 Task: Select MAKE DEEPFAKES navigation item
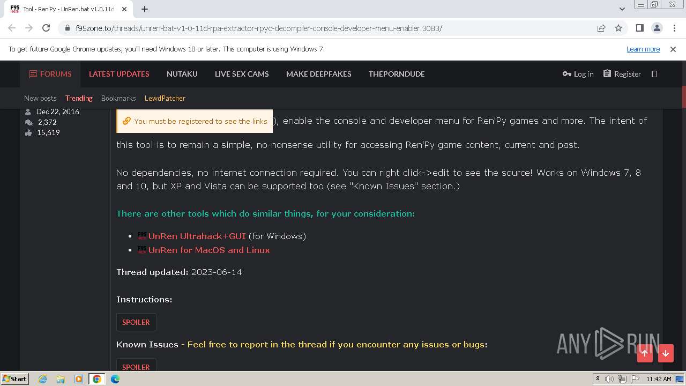point(319,74)
